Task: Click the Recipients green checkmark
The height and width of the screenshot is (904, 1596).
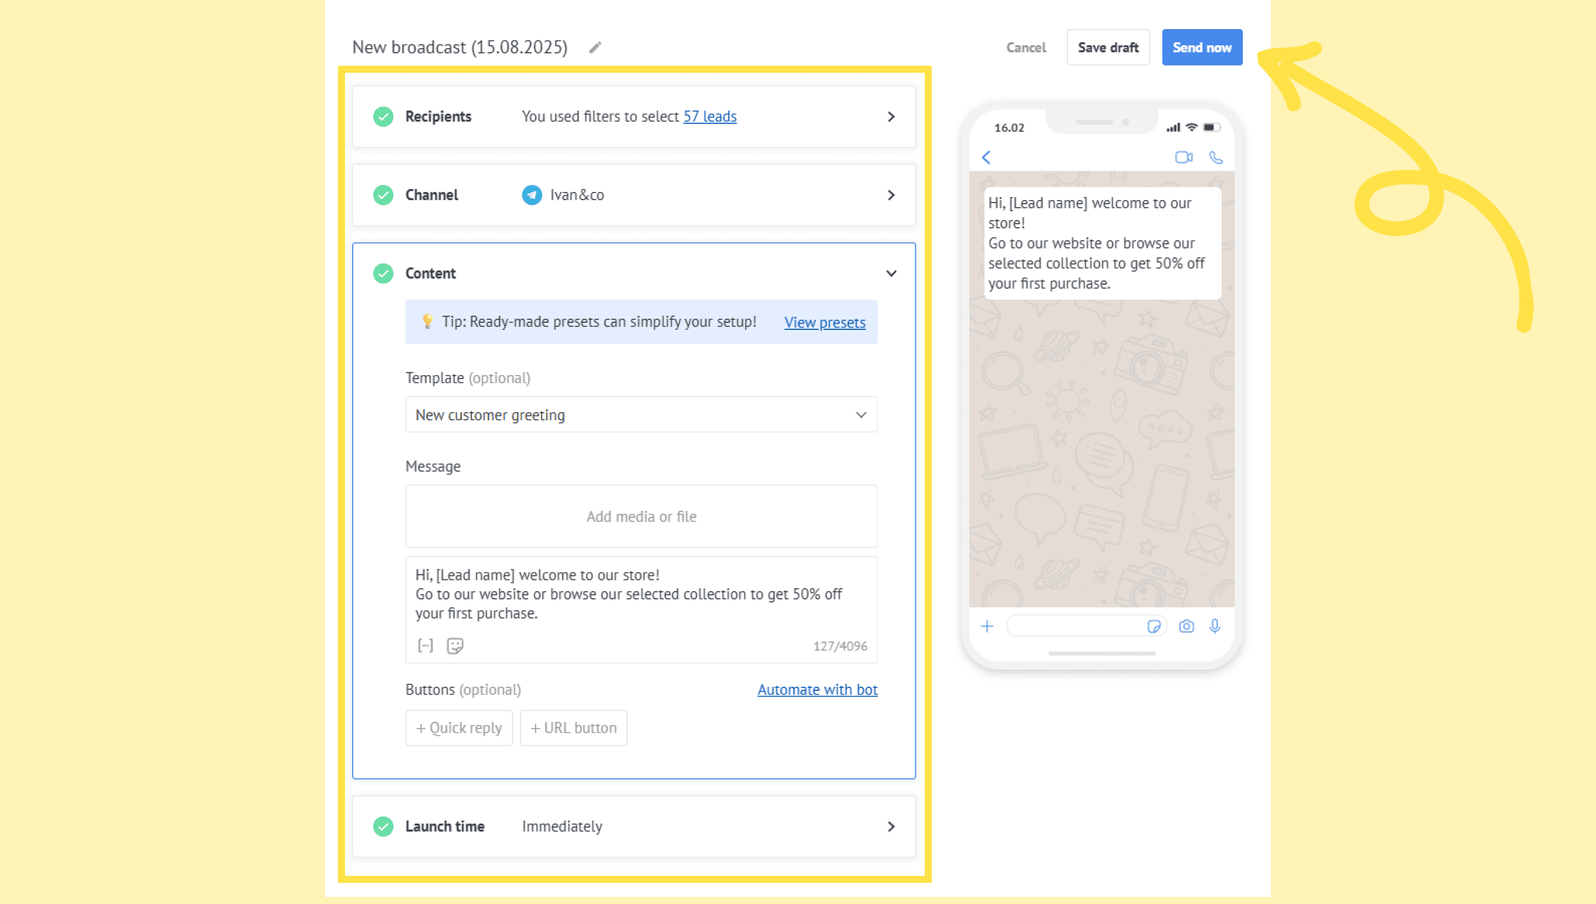Action: pos(384,117)
